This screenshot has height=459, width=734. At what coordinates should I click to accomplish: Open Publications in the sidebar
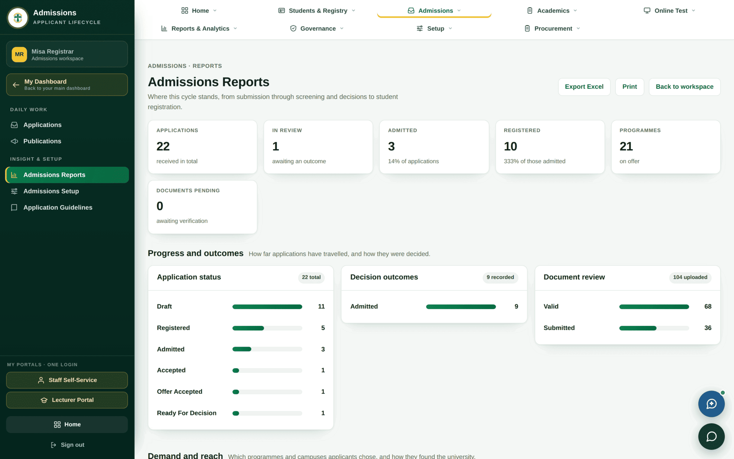[x=67, y=141]
